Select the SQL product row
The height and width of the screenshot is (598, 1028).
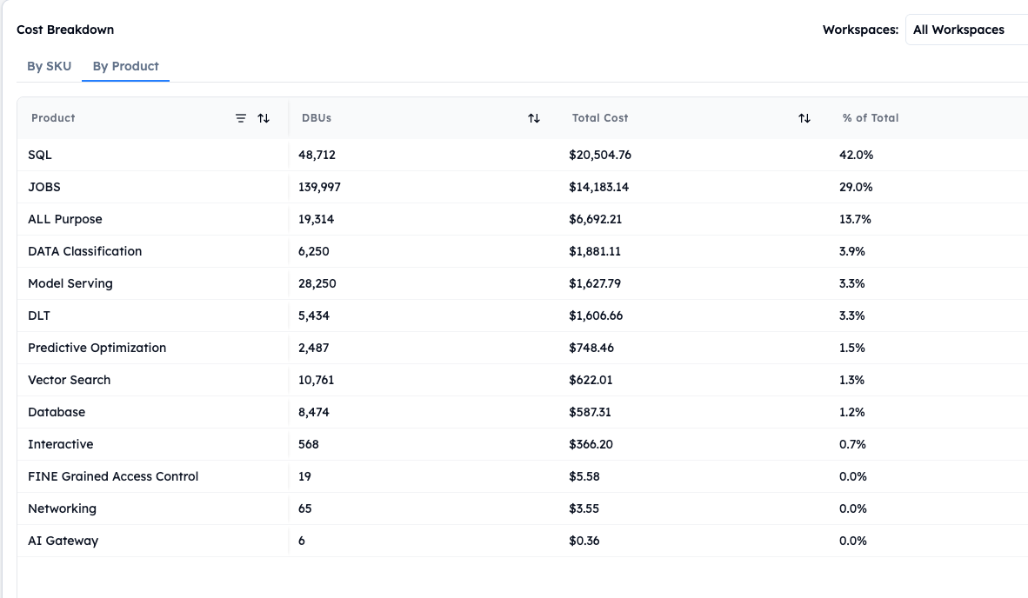[523, 156]
